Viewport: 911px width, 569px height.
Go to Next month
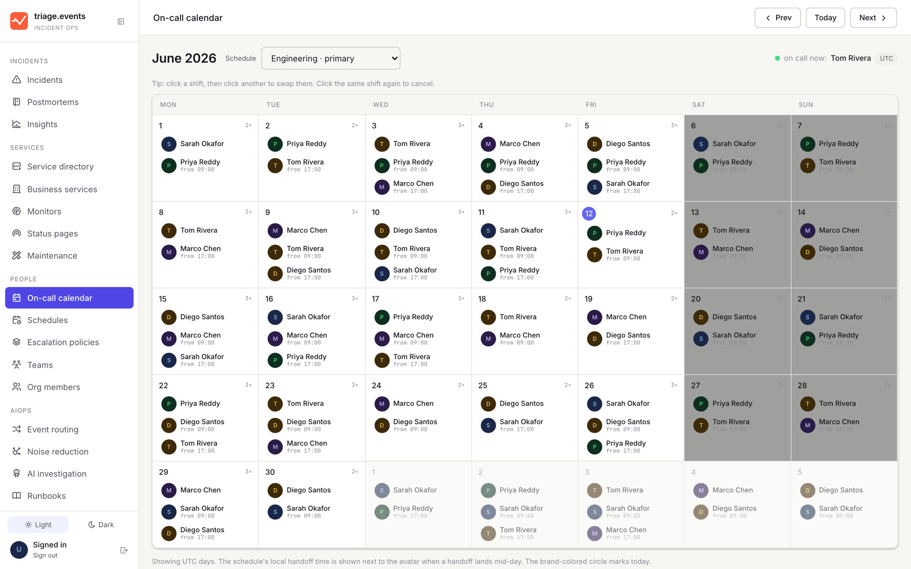(x=873, y=18)
